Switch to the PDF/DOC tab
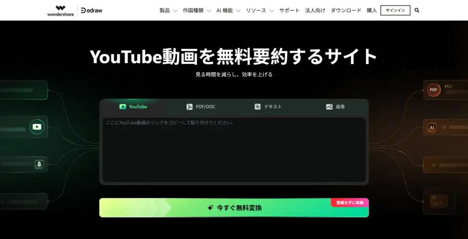Viewport: 468px width, 239px height. [201, 107]
